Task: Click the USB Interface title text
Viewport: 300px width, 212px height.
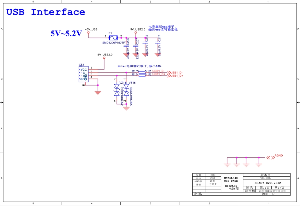Action: [x=46, y=12]
